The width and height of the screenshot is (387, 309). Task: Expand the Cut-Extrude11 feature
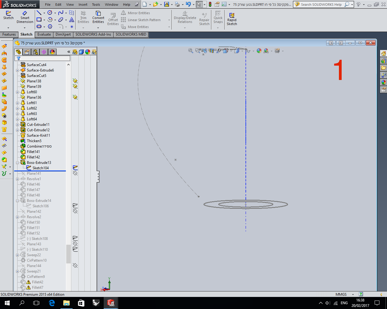coord(18,125)
